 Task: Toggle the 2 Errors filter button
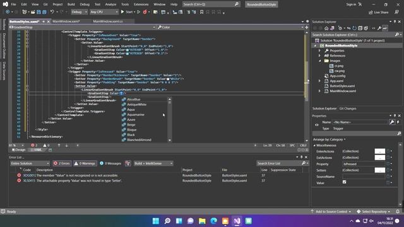pos(62,163)
